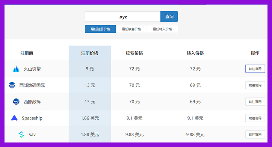Switch to the 最低转入价格 tab
This screenshot has width=272, height=147.
[x=162, y=29]
